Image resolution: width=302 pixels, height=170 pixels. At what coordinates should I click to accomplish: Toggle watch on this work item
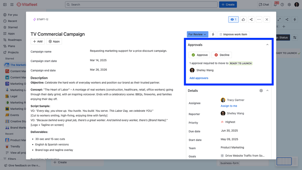[x=233, y=19]
